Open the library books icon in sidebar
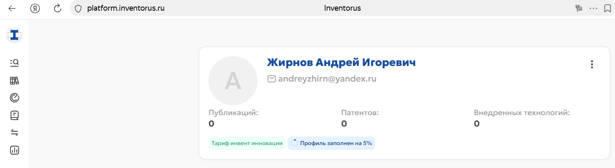The image size is (615, 168). (14, 80)
